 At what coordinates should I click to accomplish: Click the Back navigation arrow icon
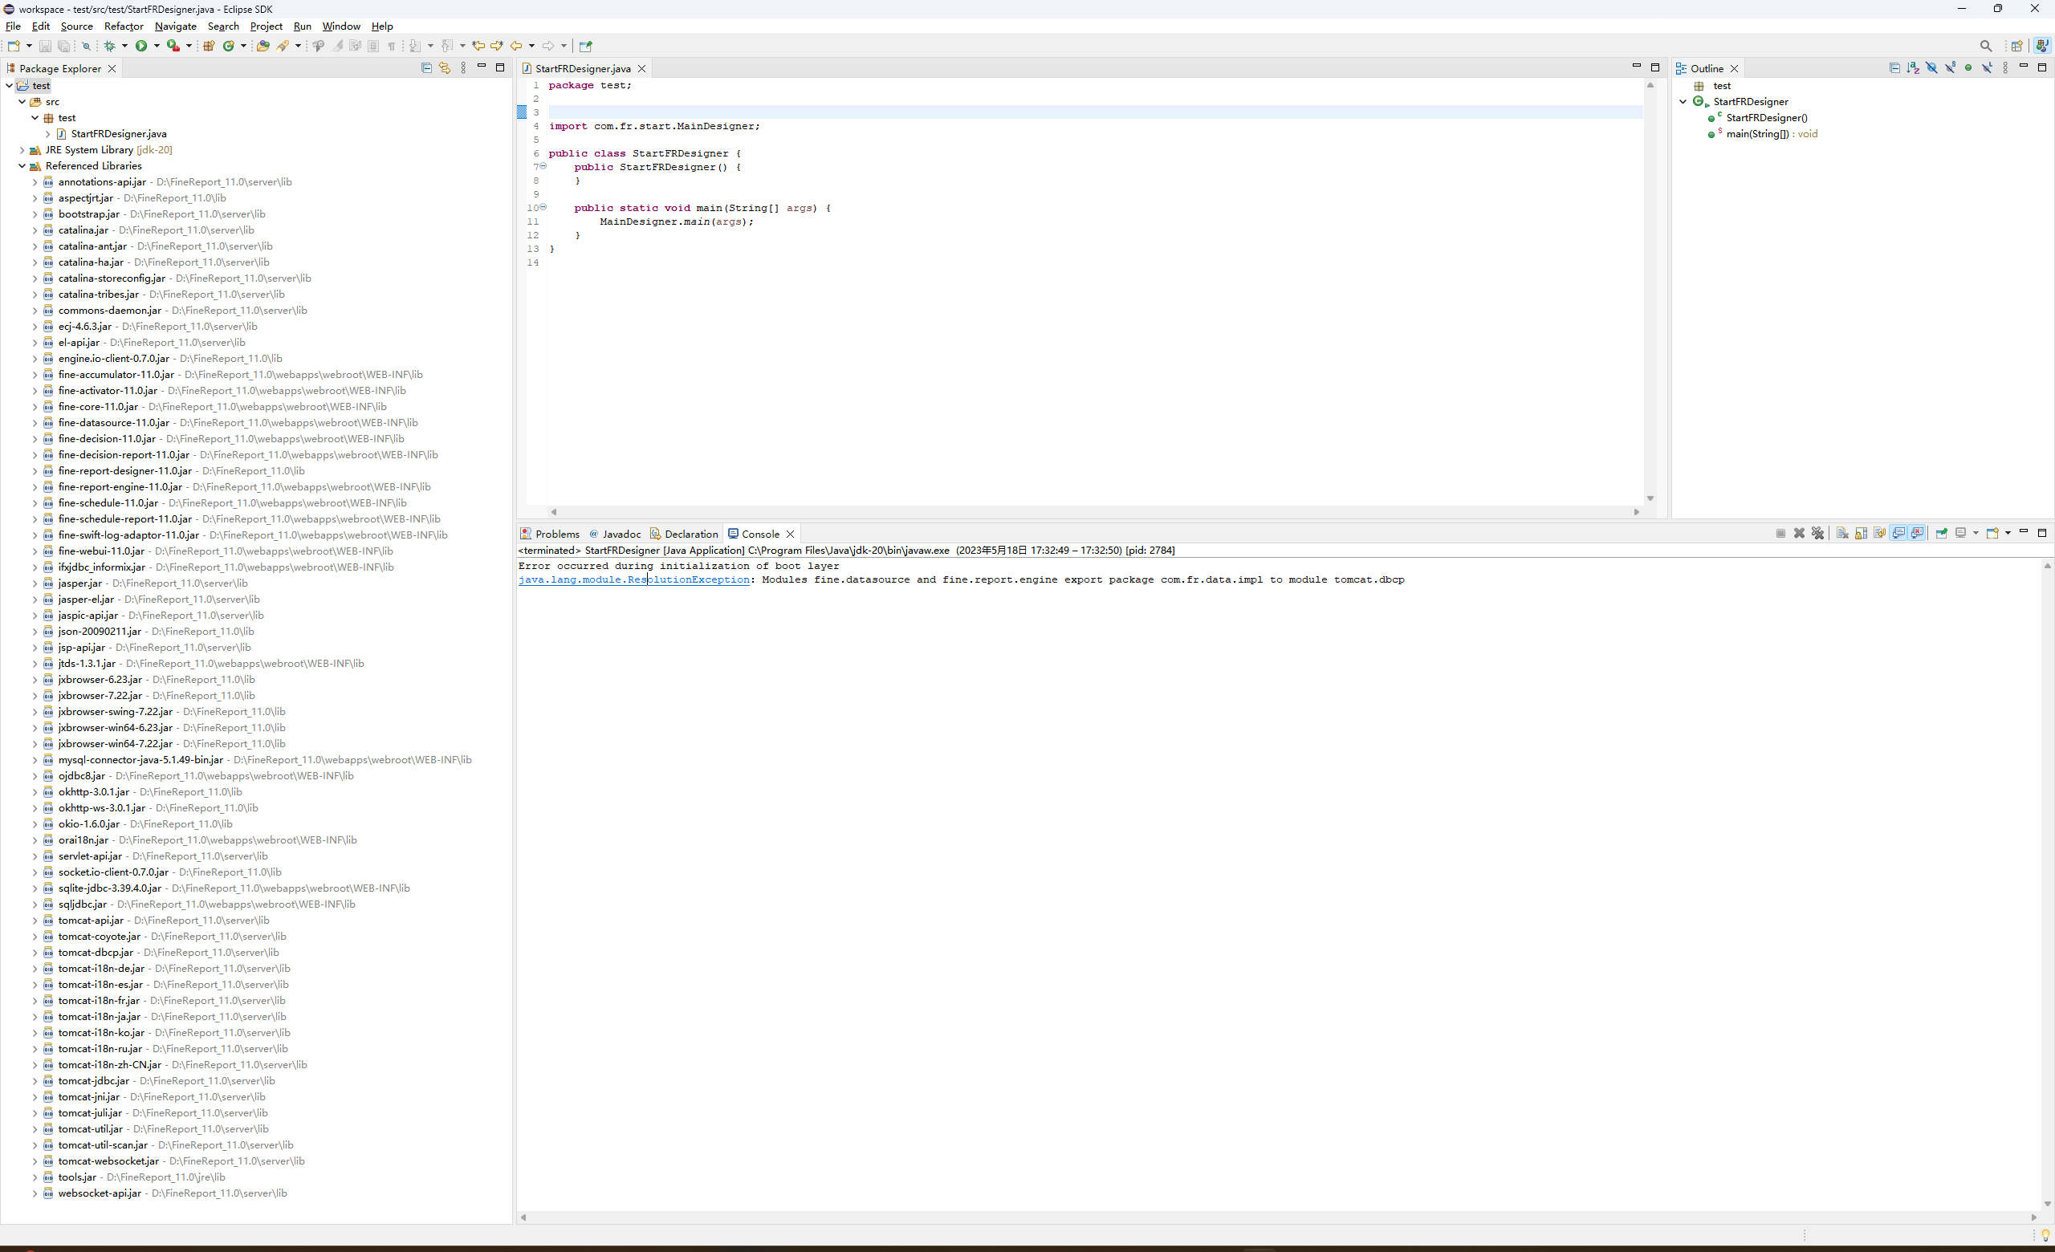pyautogui.click(x=515, y=46)
